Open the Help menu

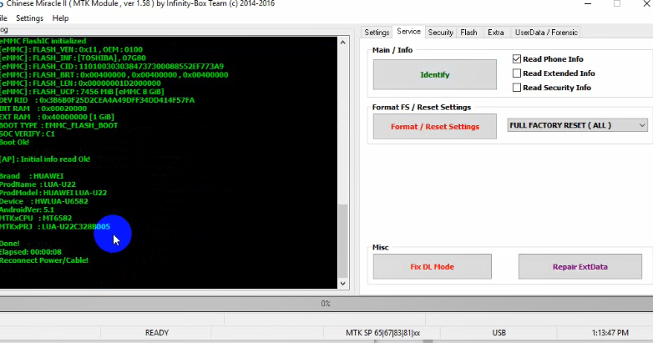[x=60, y=18]
